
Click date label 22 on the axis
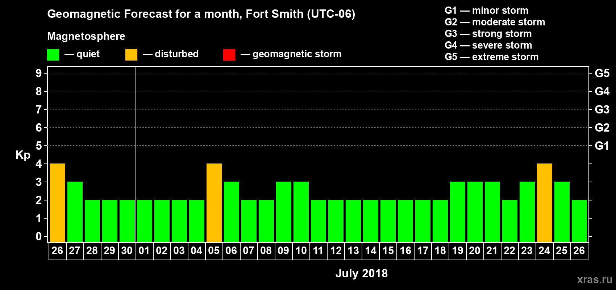[x=509, y=250]
